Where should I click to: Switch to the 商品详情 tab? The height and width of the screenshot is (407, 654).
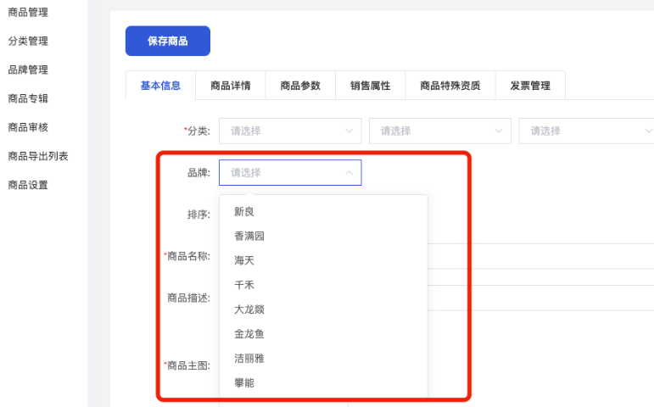point(230,86)
